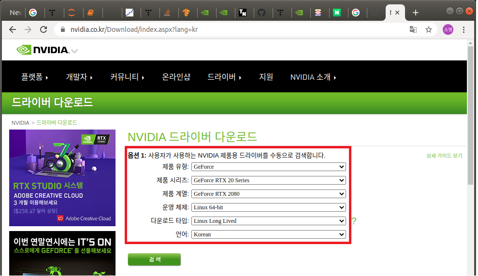Image resolution: width=478 pixels, height=276 pixels.
Task: Switch to the first tab labeled Nev
Action: 15,13
